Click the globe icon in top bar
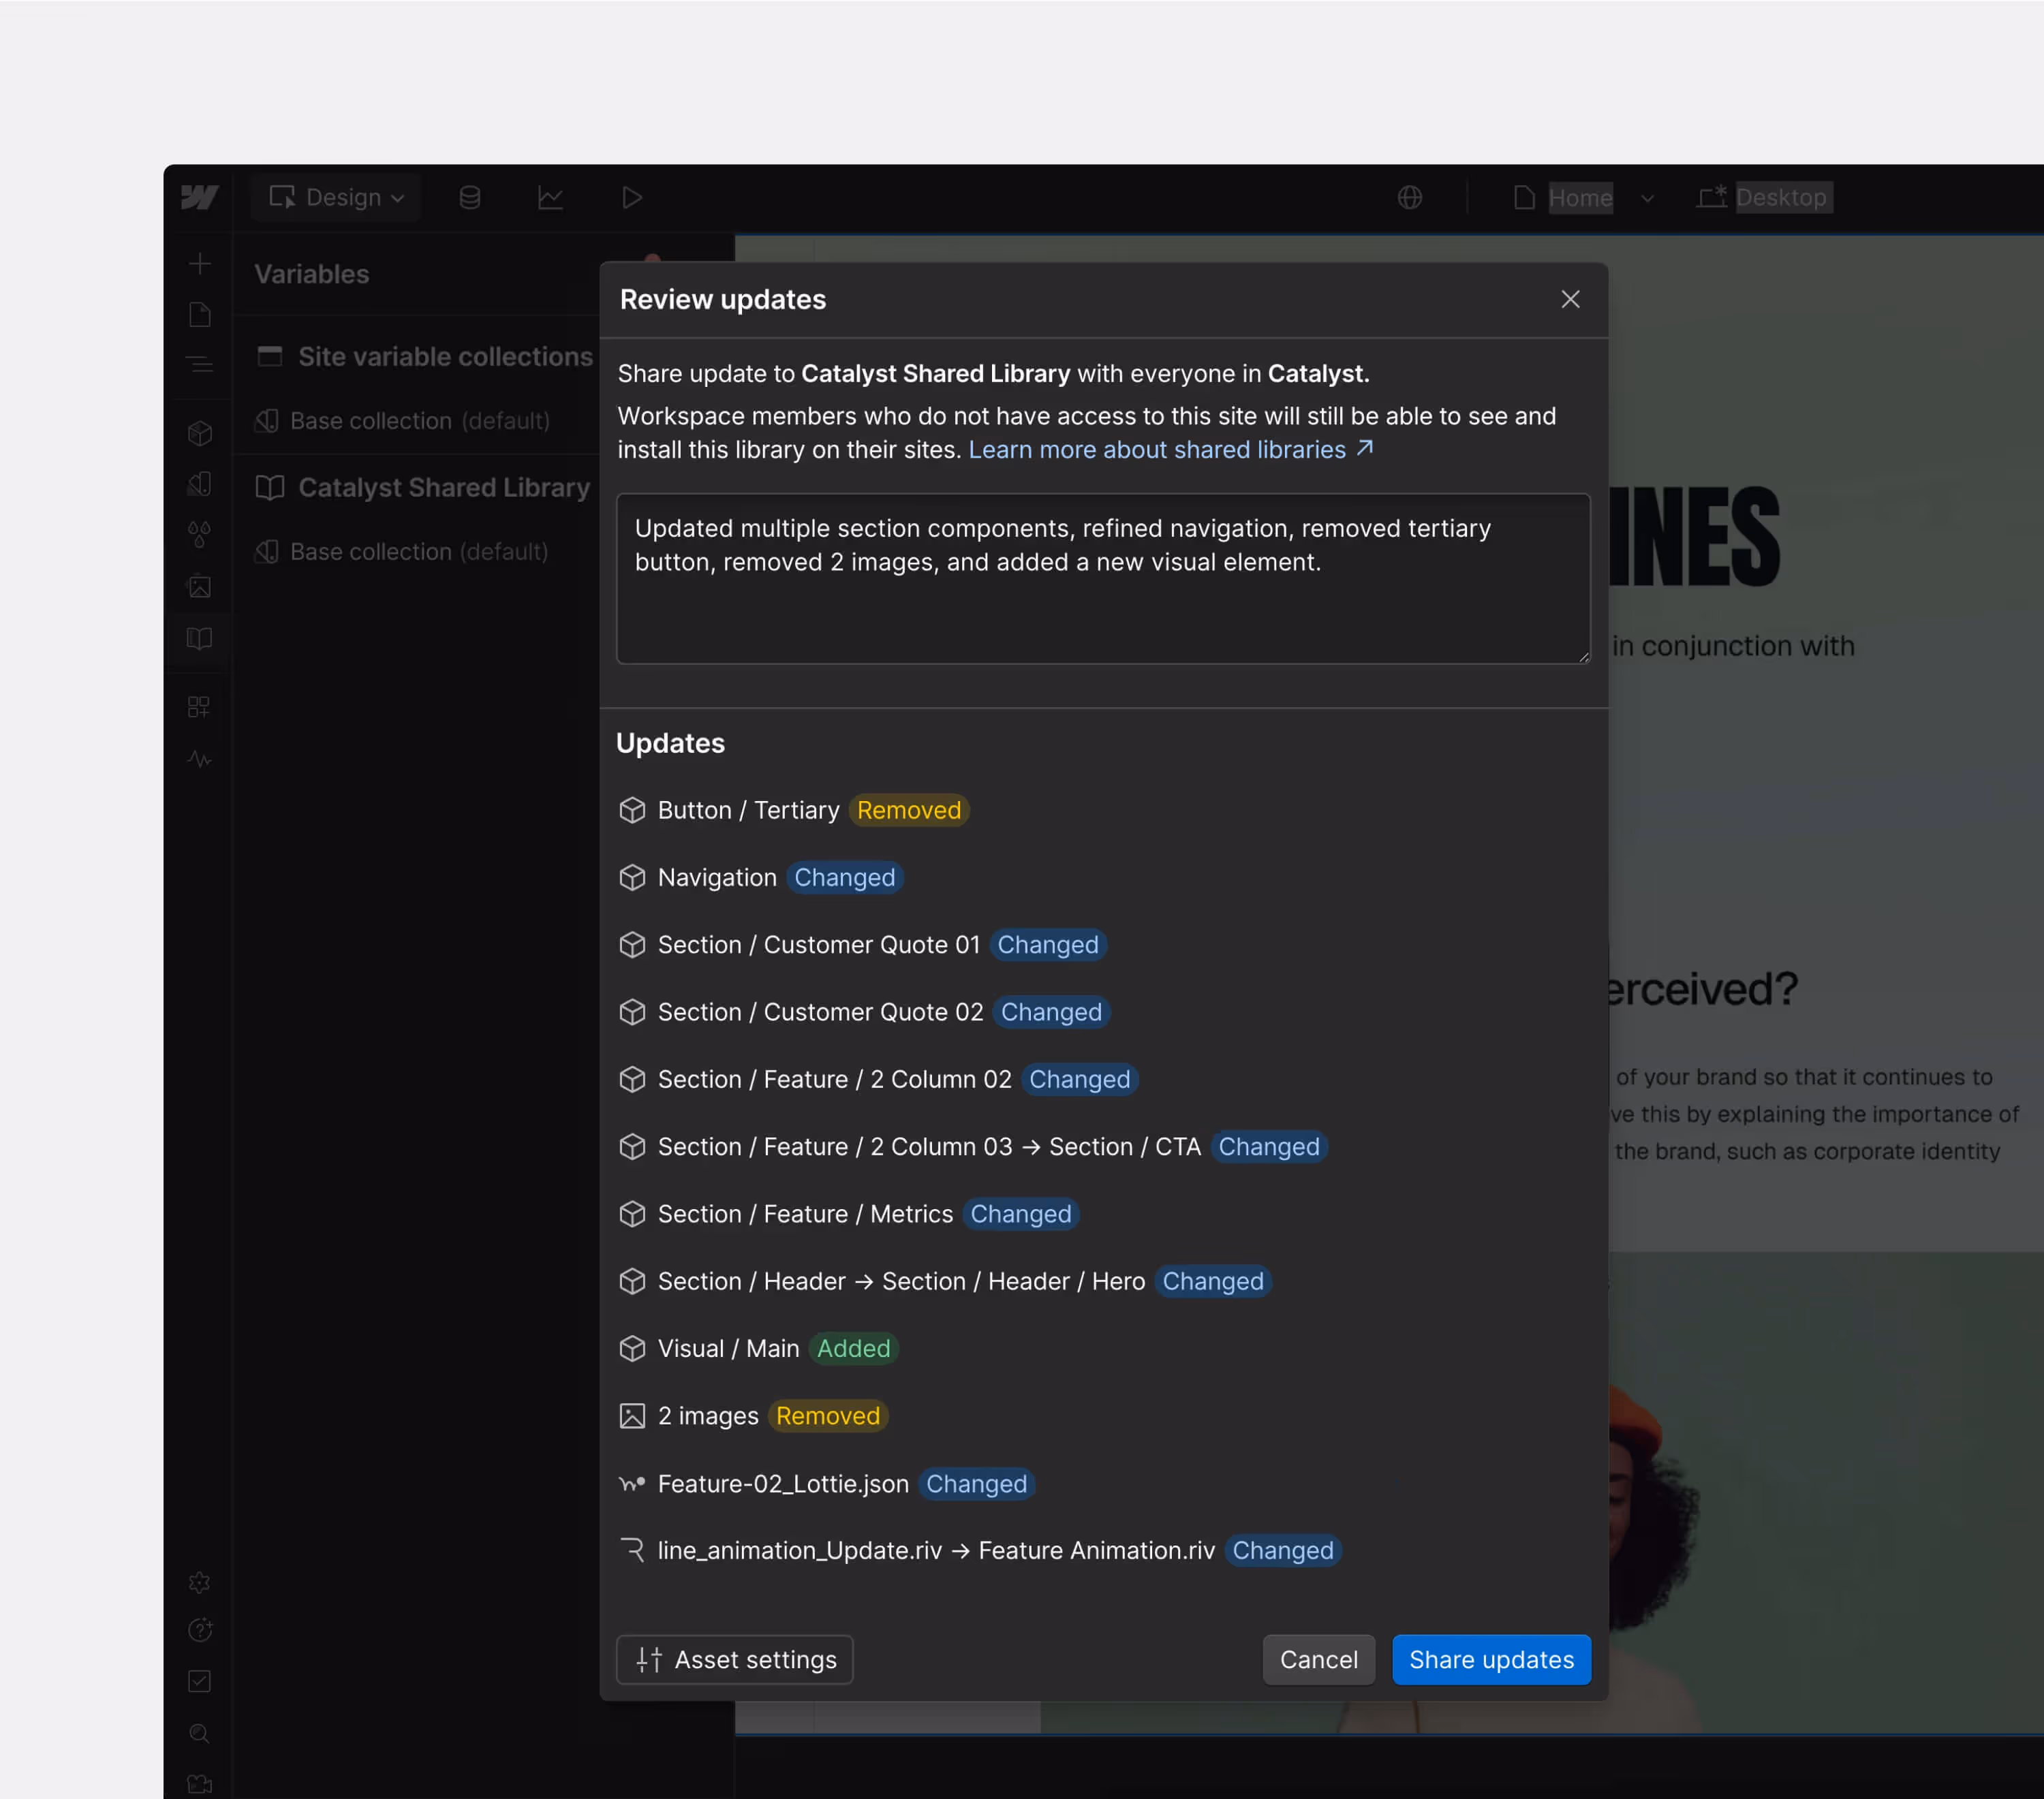 pos(1409,197)
